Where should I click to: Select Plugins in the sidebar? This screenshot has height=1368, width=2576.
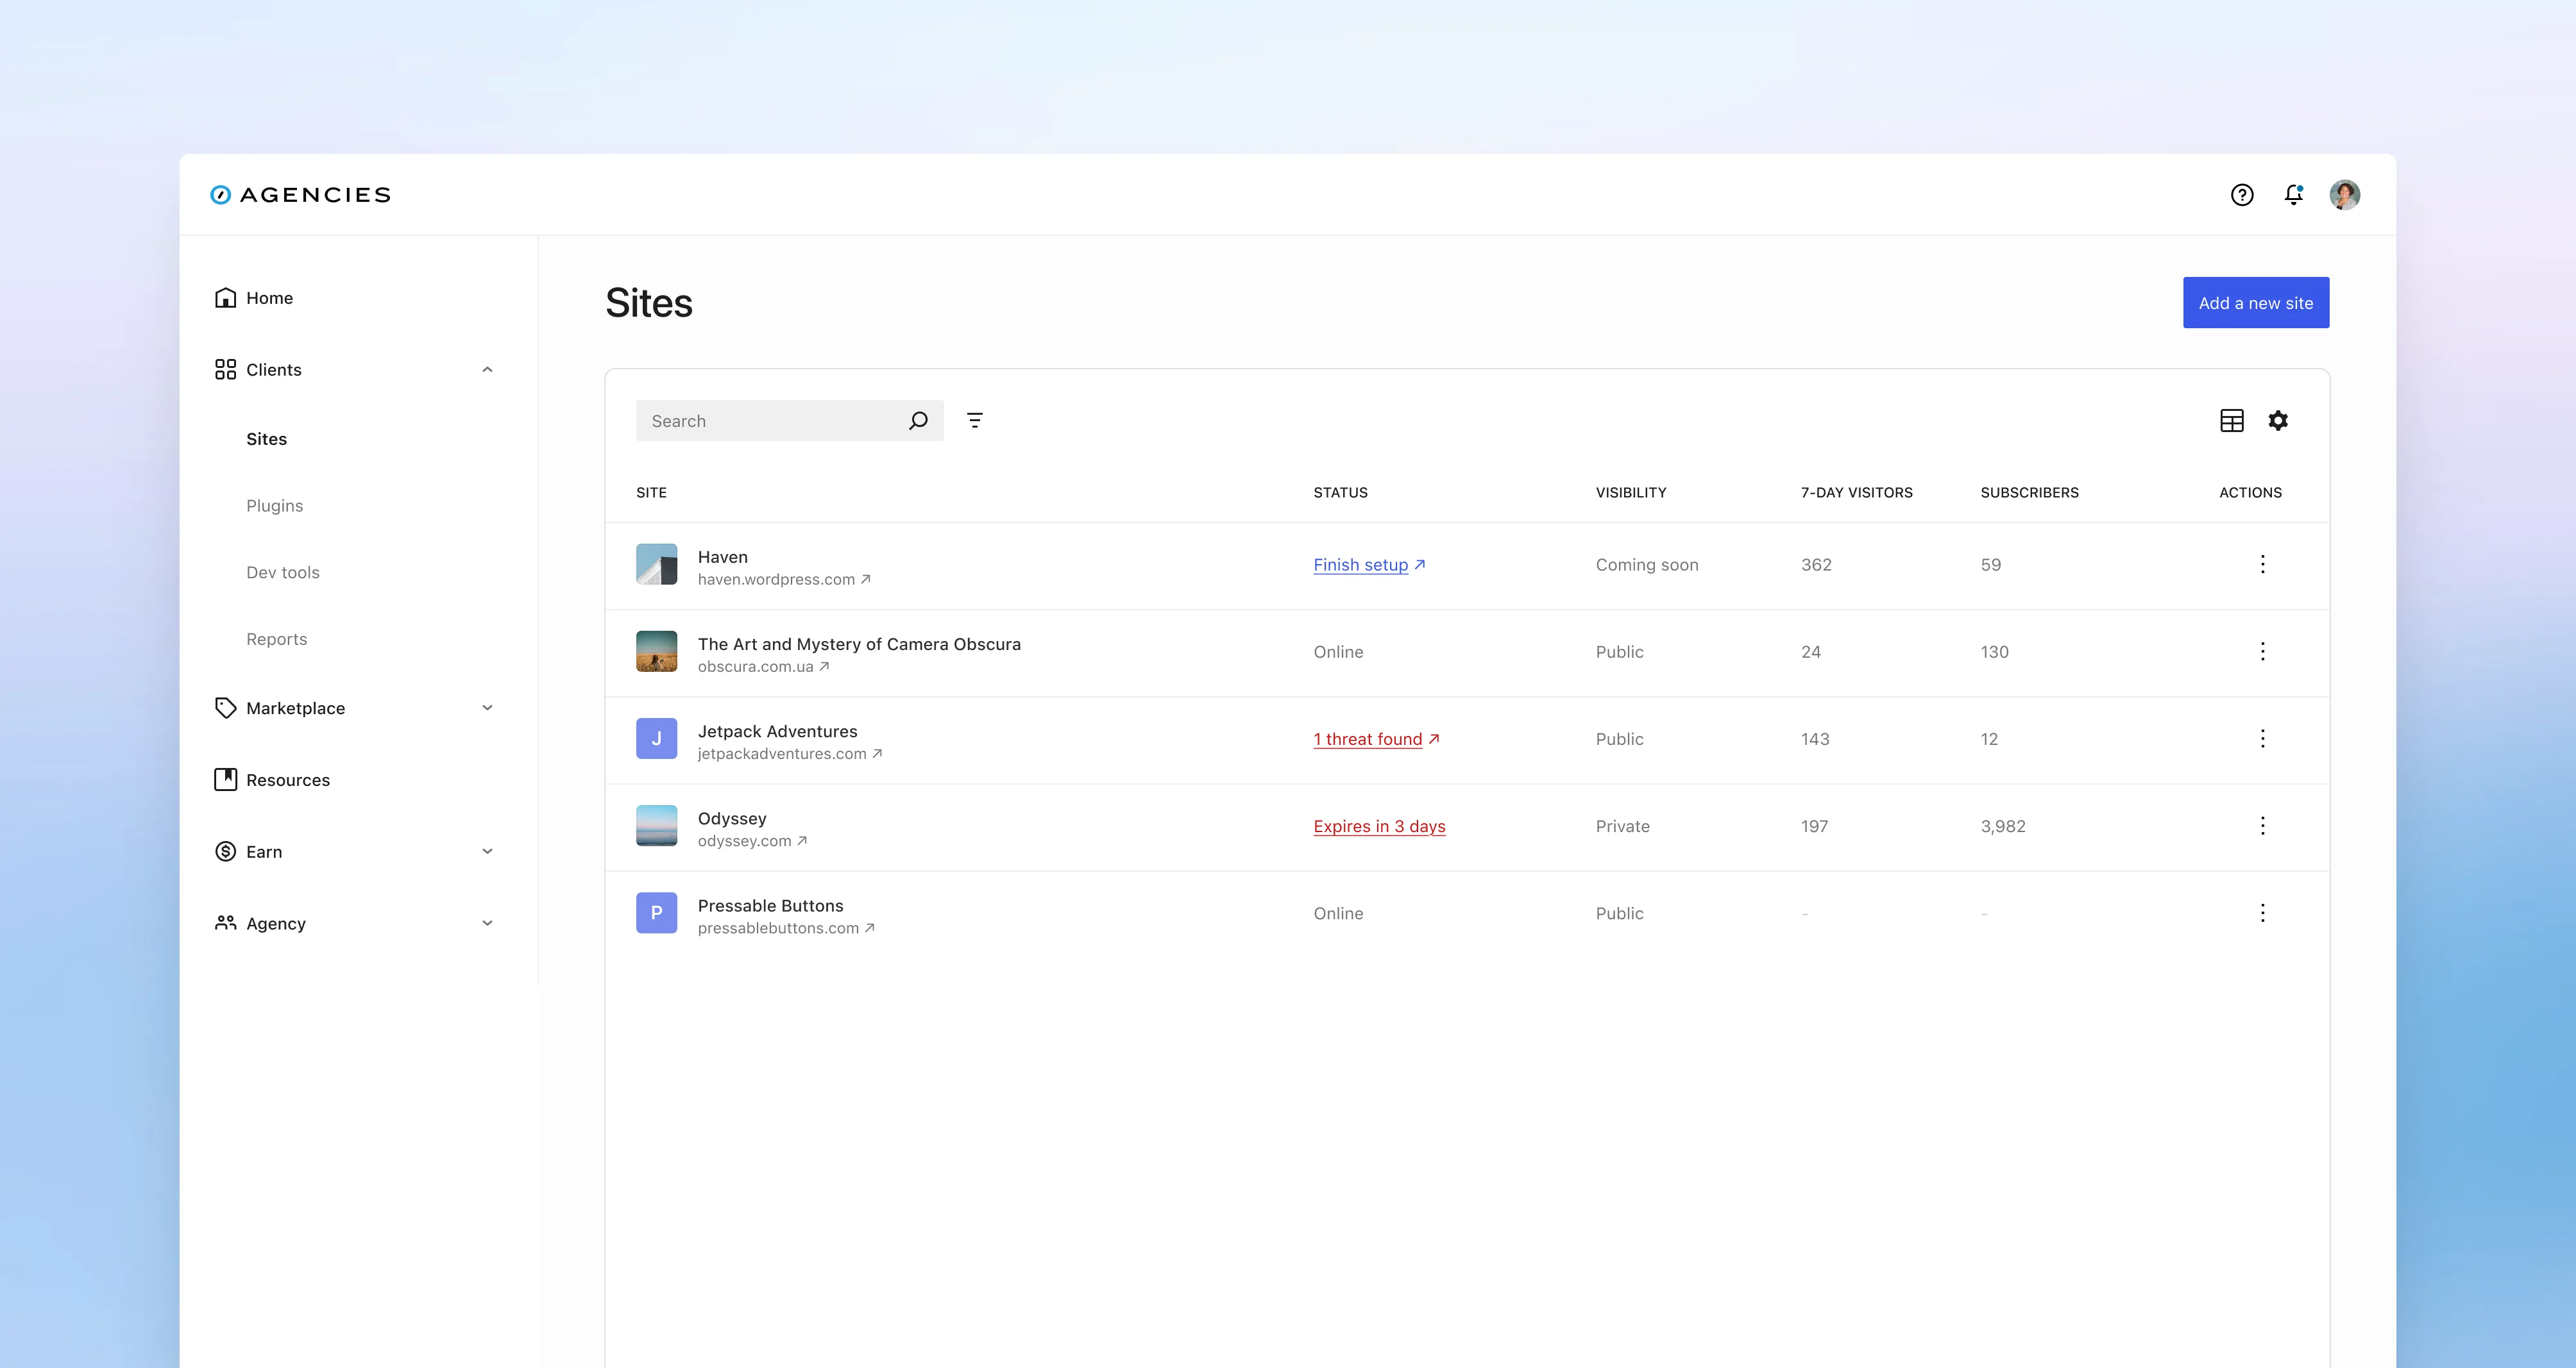pos(274,505)
